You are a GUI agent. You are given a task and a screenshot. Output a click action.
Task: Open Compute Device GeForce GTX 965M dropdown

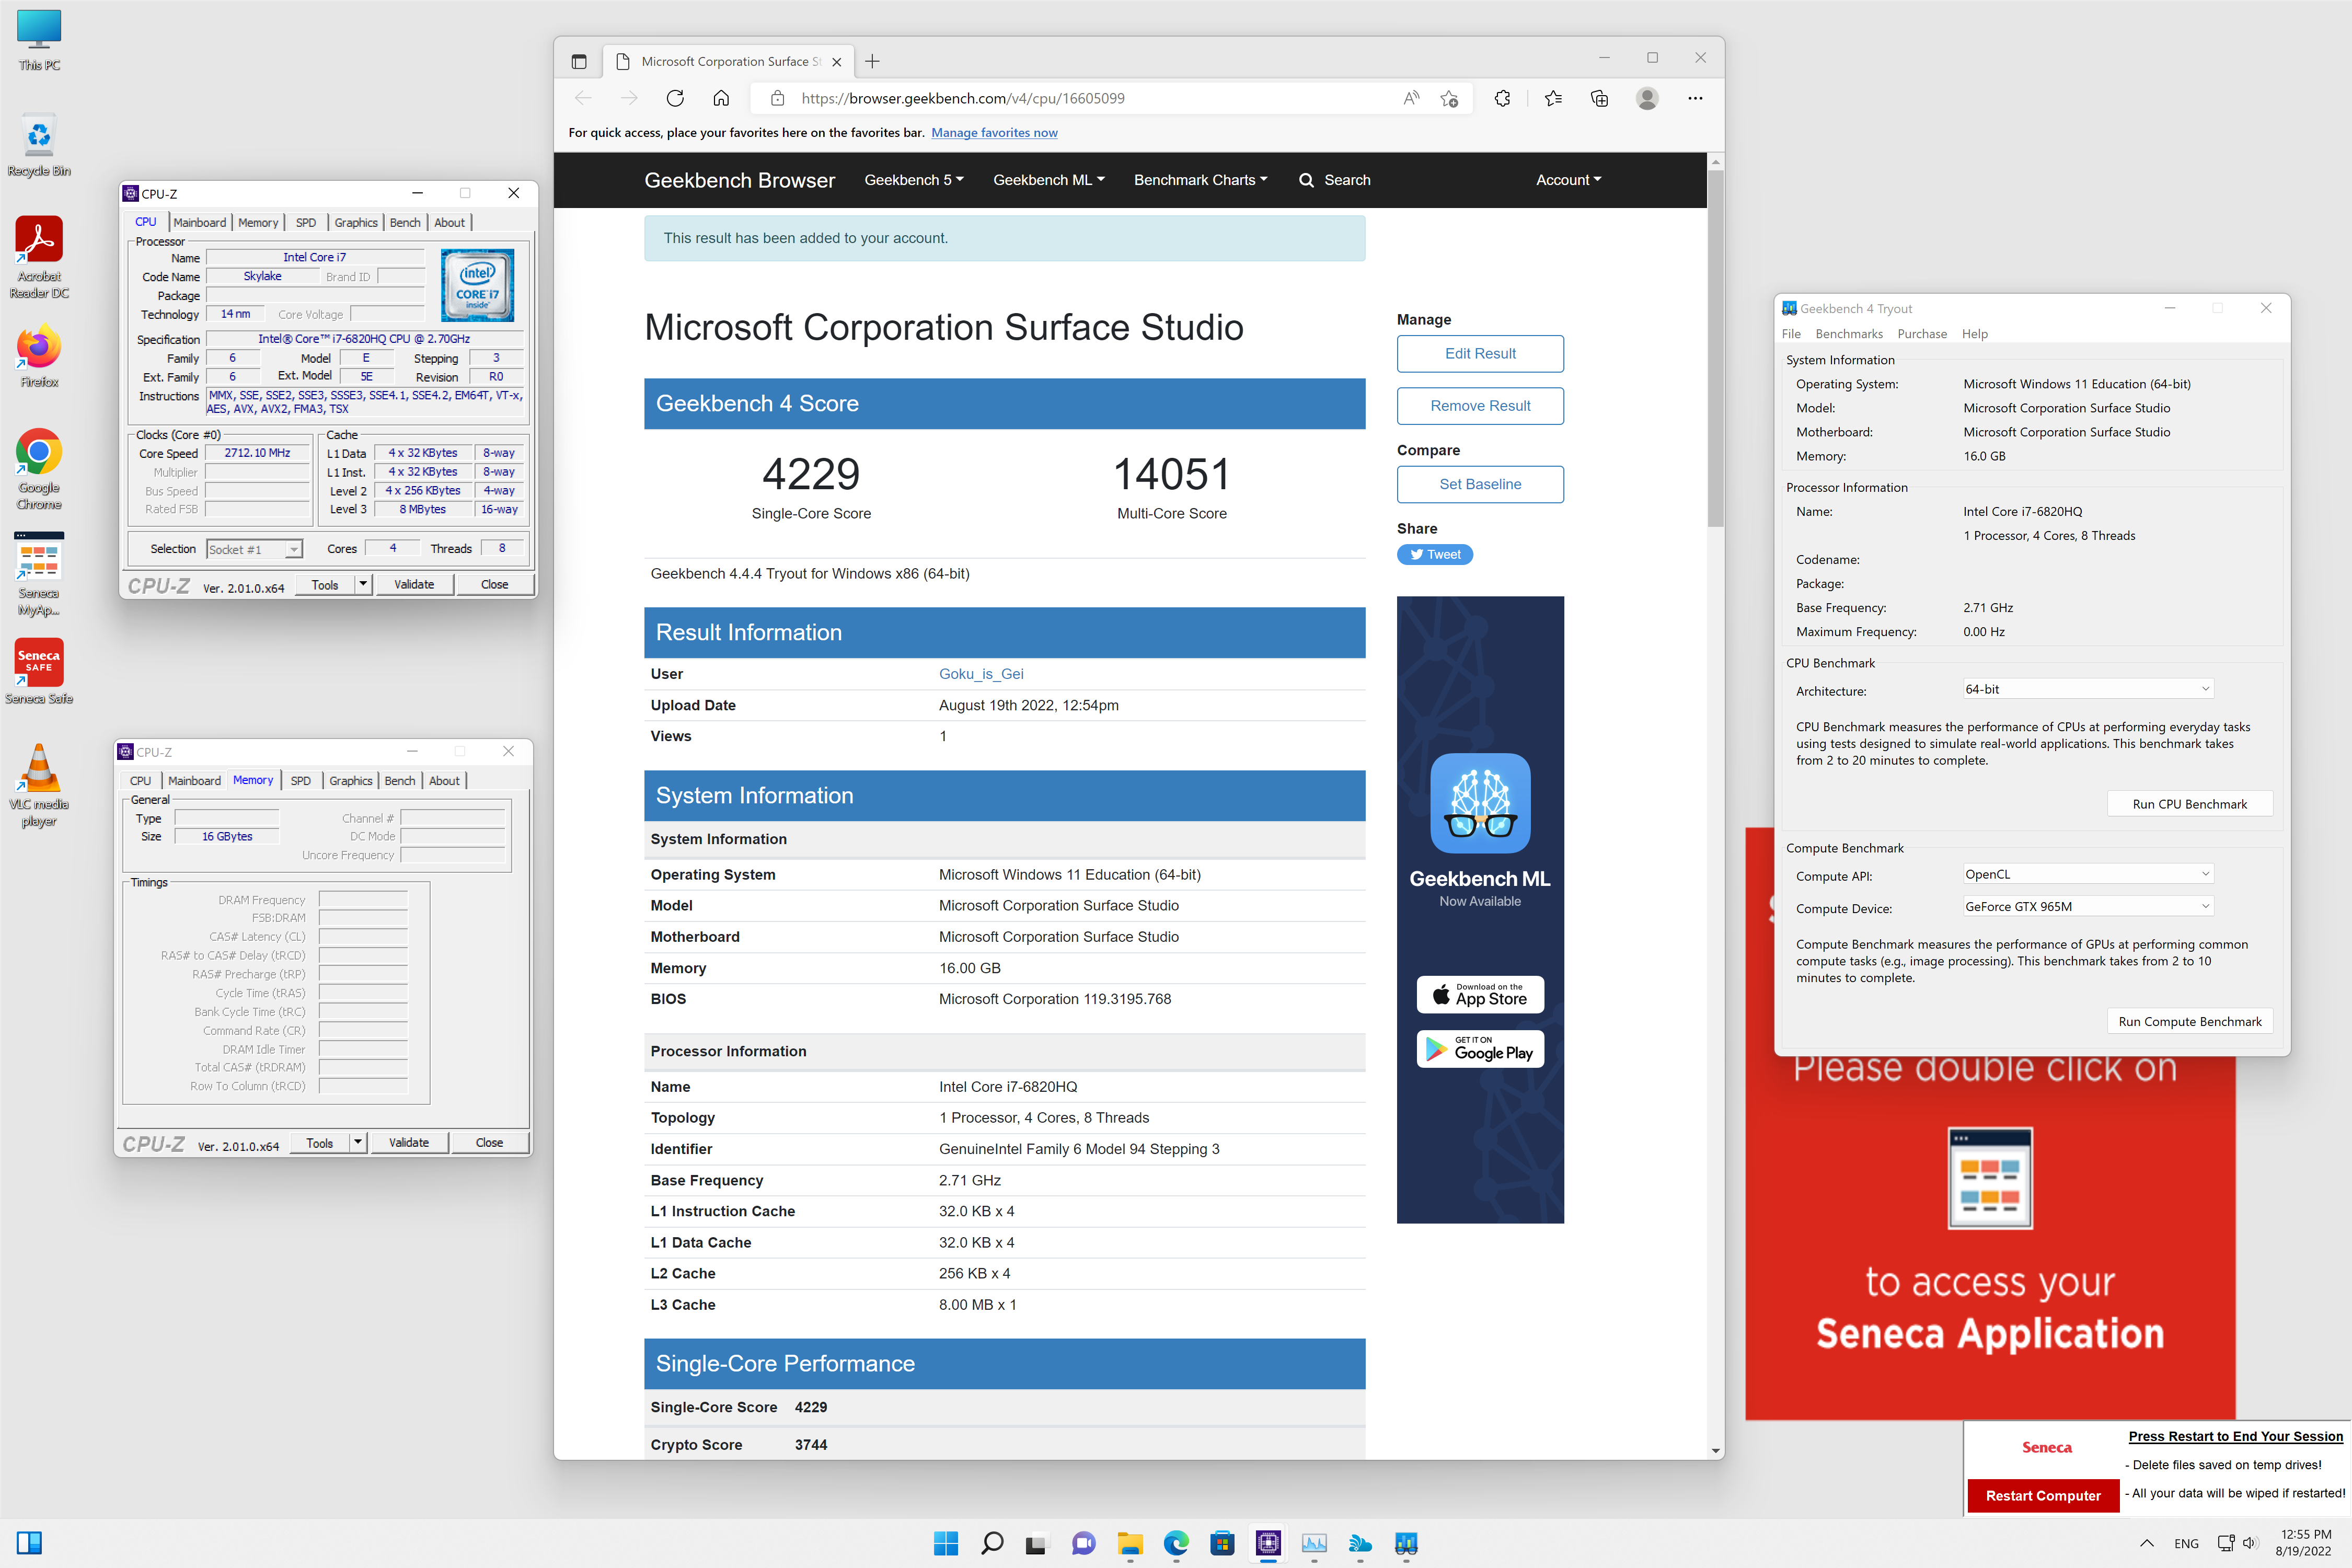[2088, 906]
